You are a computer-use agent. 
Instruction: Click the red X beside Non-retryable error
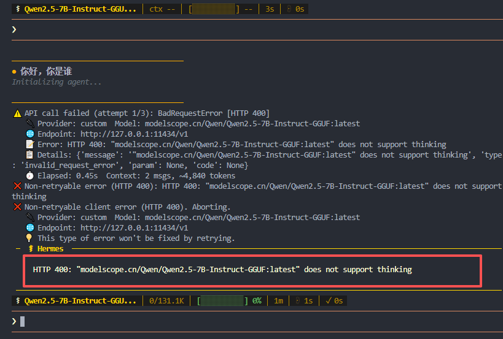click(17, 186)
